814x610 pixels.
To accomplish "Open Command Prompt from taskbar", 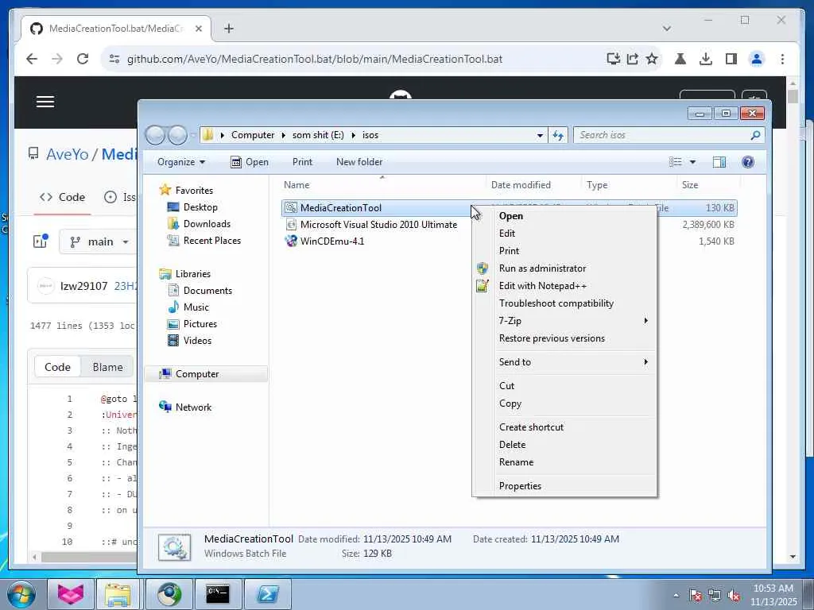I will click(x=218, y=594).
